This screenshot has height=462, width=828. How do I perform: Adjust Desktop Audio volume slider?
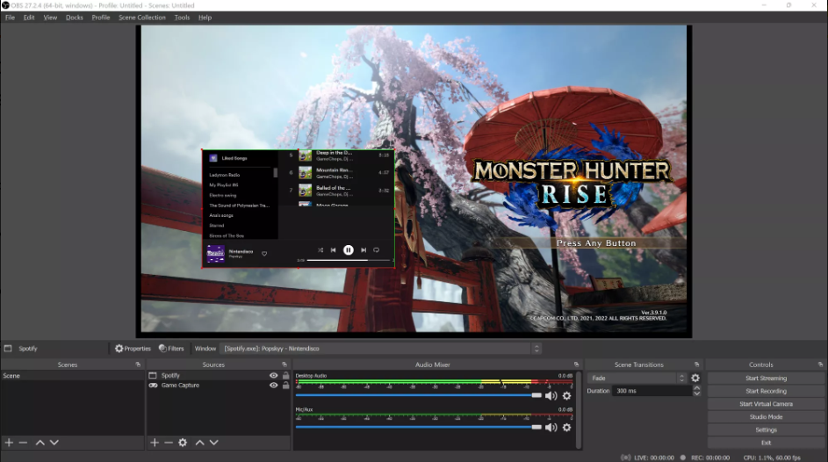(x=419, y=395)
